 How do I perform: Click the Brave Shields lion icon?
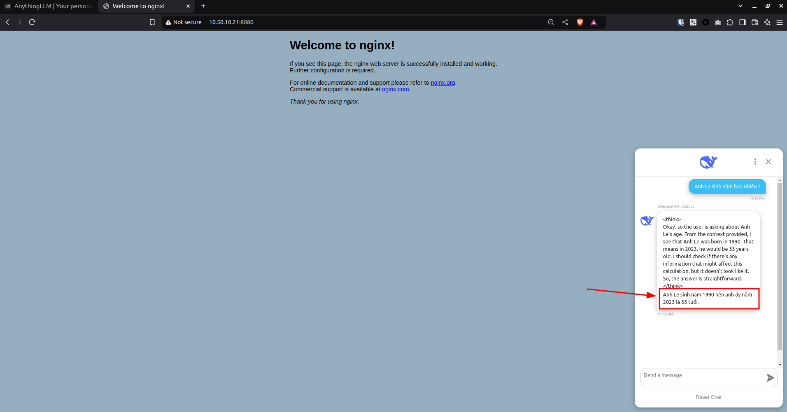(580, 22)
